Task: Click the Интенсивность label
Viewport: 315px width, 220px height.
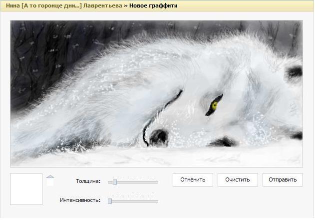Action: [x=80, y=200]
